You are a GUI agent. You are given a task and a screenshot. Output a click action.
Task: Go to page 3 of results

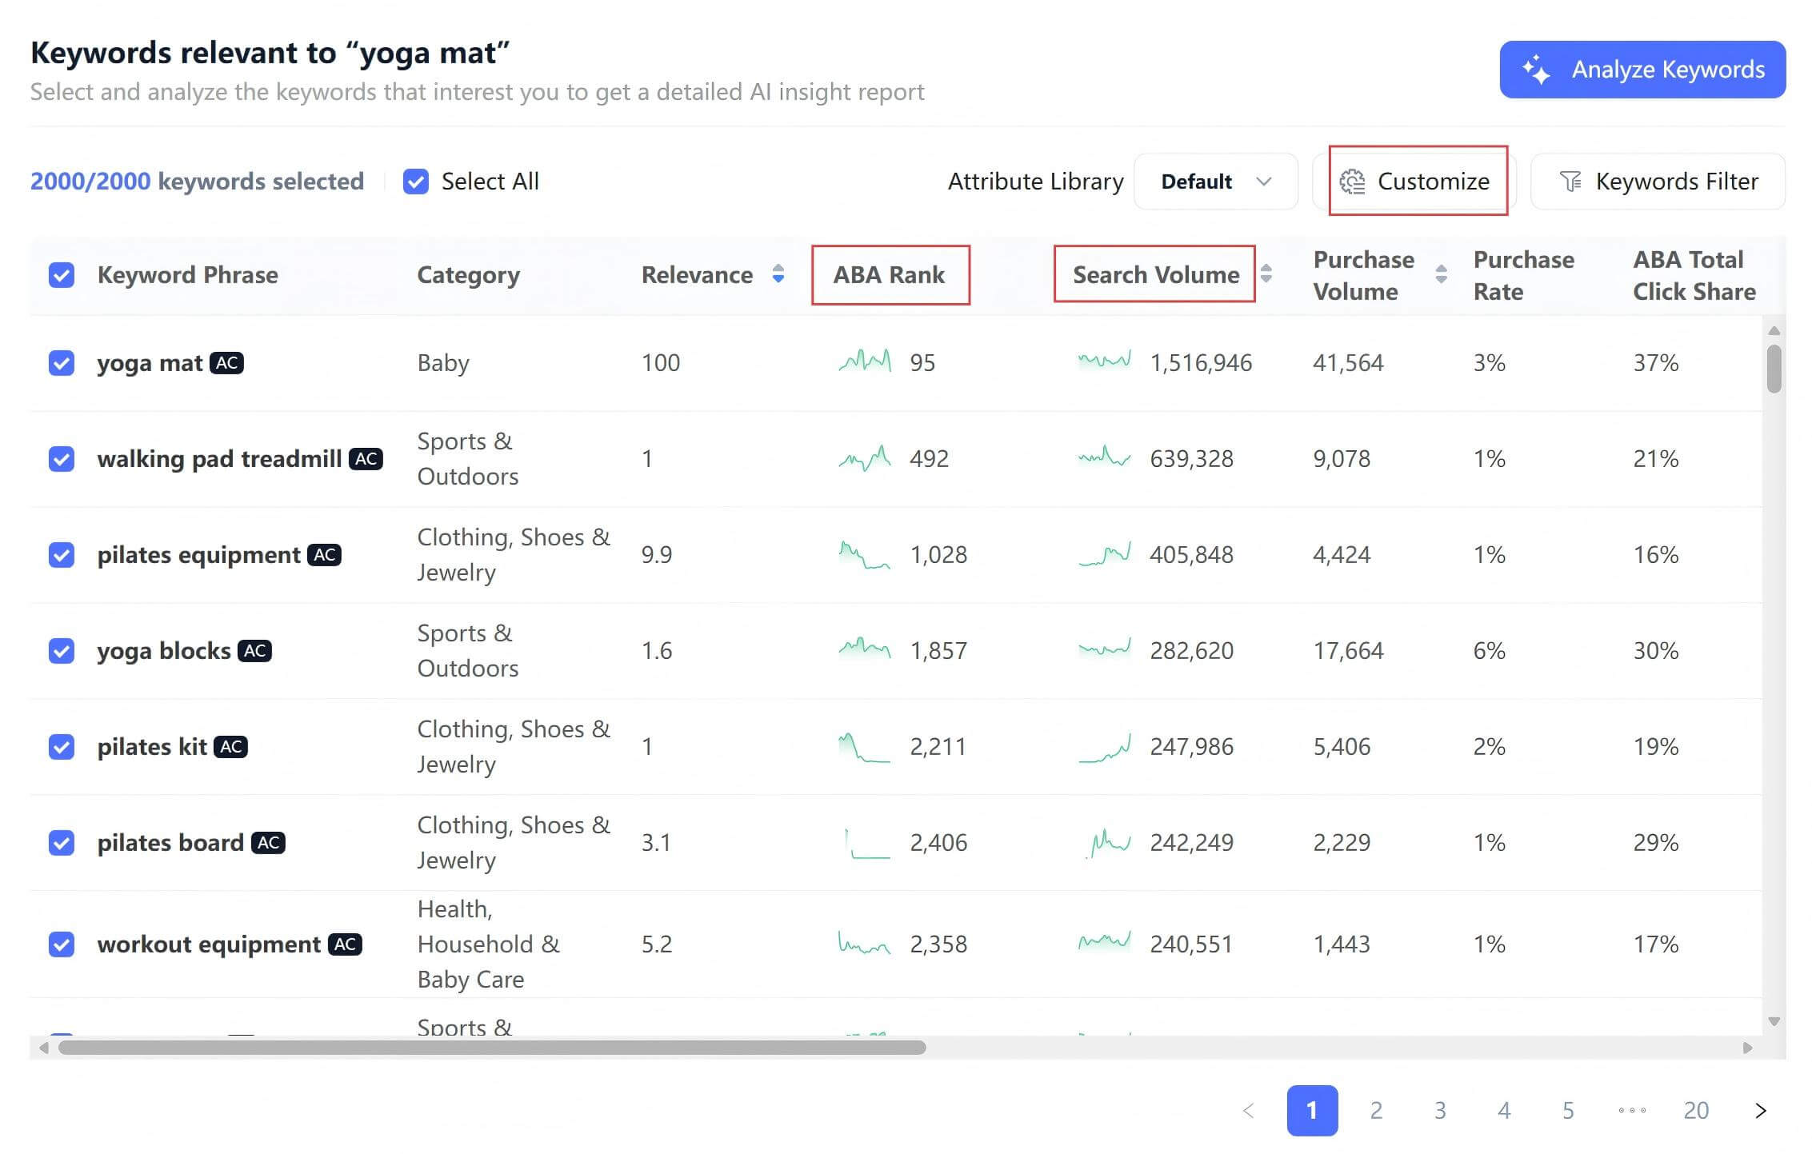click(x=1440, y=1110)
